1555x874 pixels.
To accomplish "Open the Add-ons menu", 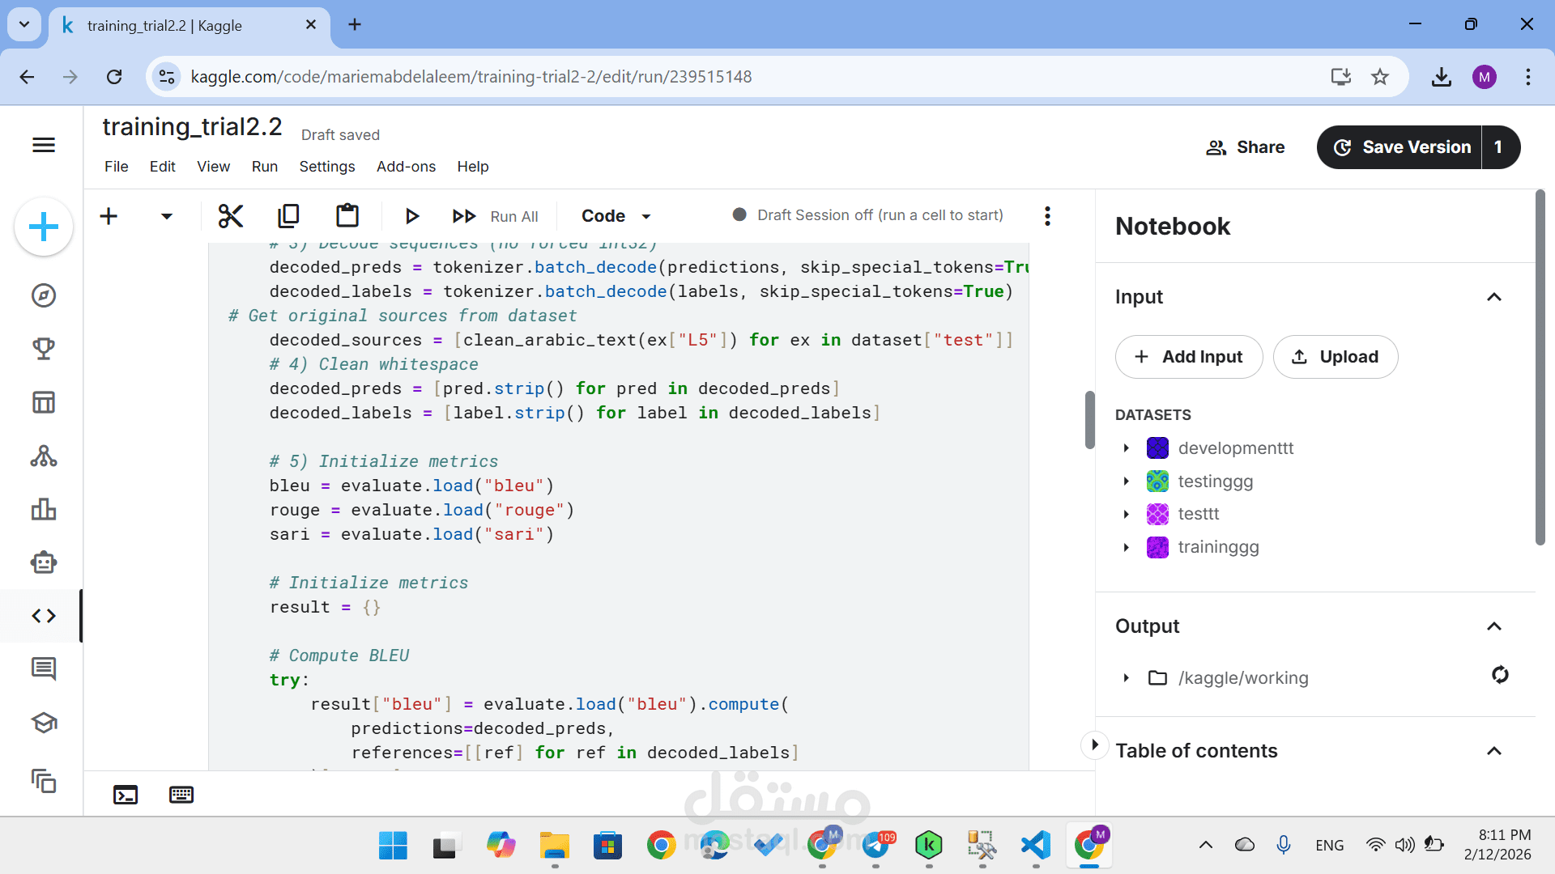I will [406, 167].
